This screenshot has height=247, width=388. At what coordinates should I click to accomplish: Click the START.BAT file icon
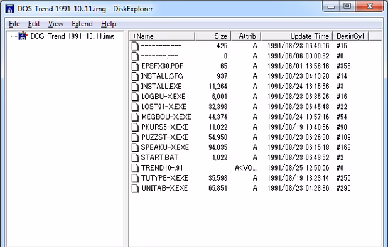click(x=135, y=157)
